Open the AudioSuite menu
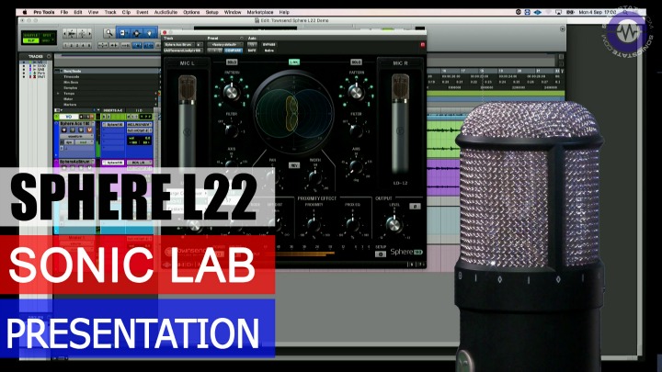Screen dimensions: 662x372 (x=165, y=12)
